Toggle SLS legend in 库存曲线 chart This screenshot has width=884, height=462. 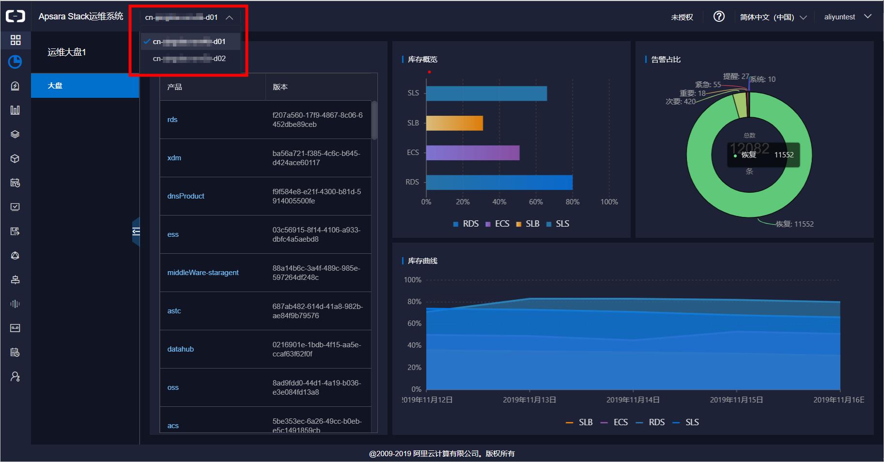pyautogui.click(x=686, y=422)
